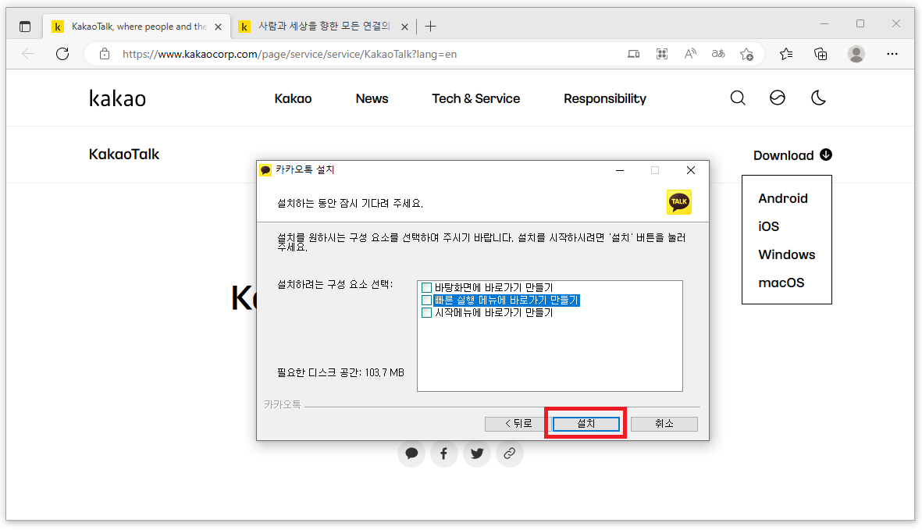Click the browser profile avatar
Image resolution: width=922 pixels, height=530 pixels.
856,54
